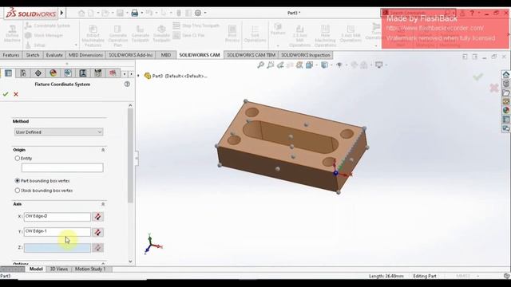
Task: Open the Features tab
Action: click(11, 55)
